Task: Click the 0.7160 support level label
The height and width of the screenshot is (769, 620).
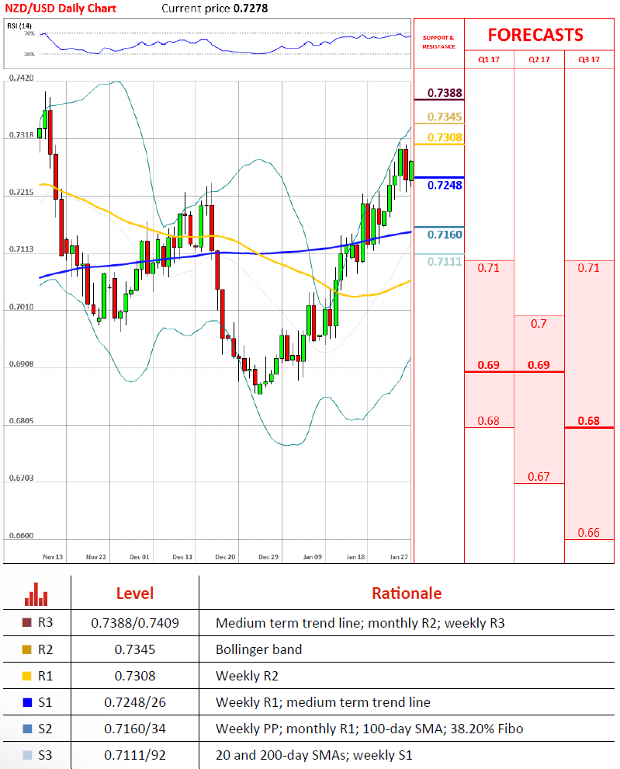Action: coord(445,235)
